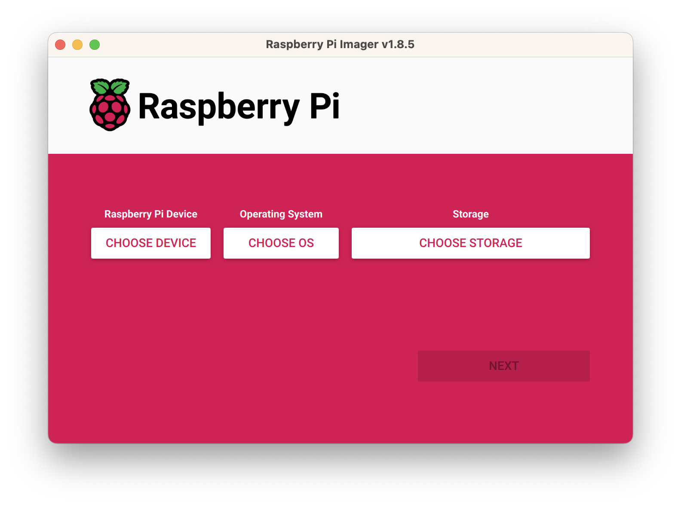This screenshot has height=507, width=681.
Task: Click the green leaves atop the raspberry logo
Action: pos(110,86)
